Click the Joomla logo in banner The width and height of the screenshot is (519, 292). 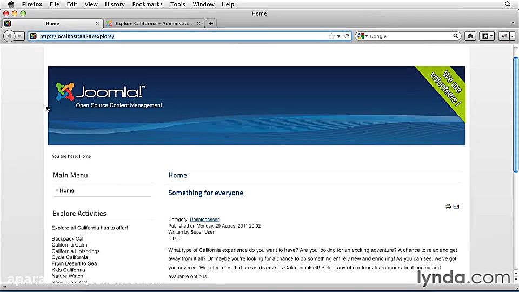tap(101, 92)
